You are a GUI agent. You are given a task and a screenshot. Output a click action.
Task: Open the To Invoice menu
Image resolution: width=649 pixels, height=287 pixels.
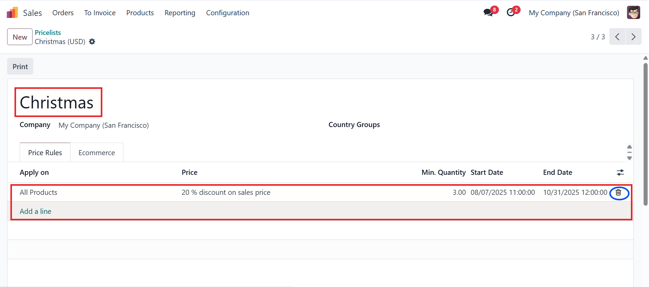(x=100, y=13)
